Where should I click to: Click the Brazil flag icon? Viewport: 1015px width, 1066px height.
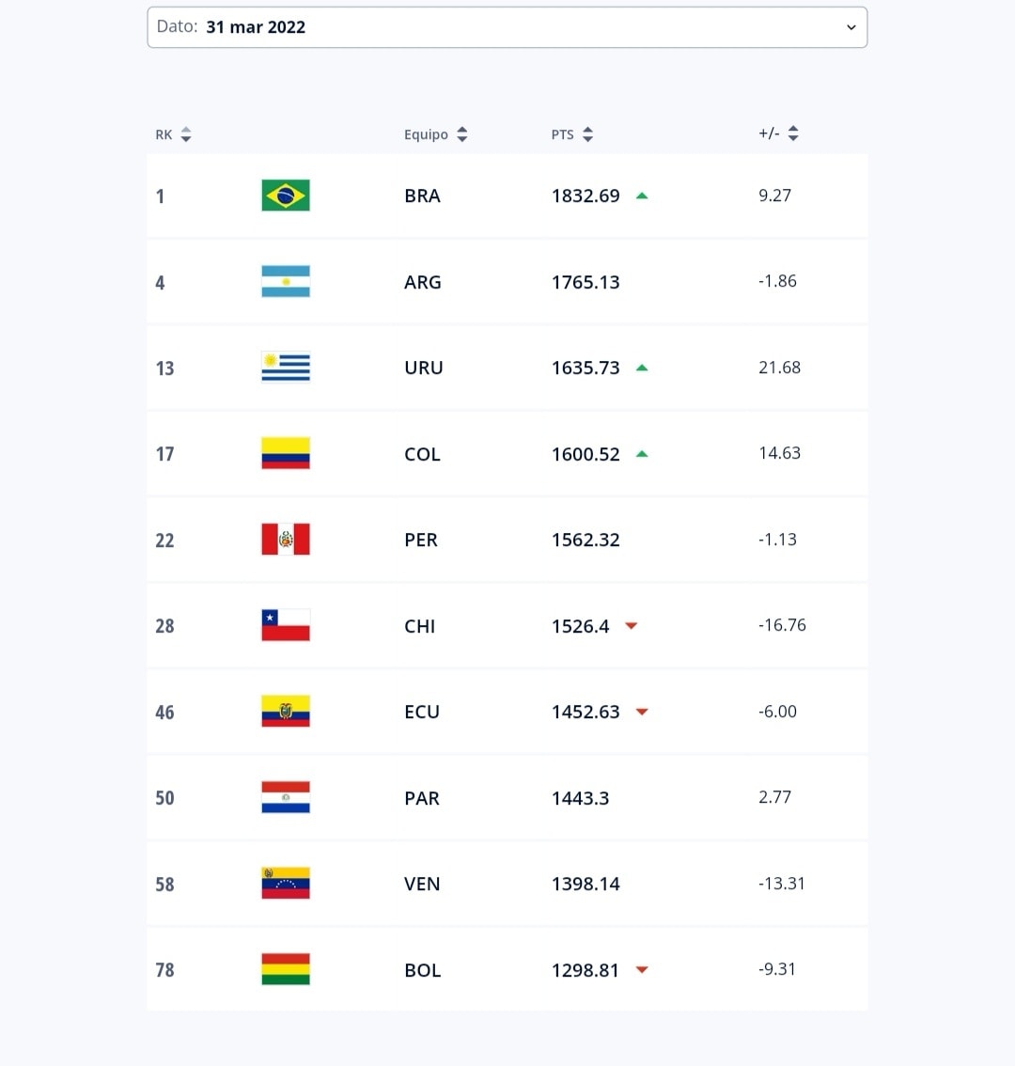pos(286,196)
